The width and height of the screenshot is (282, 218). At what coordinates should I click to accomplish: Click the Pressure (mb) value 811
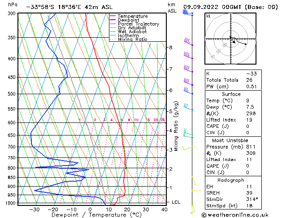click(251, 147)
